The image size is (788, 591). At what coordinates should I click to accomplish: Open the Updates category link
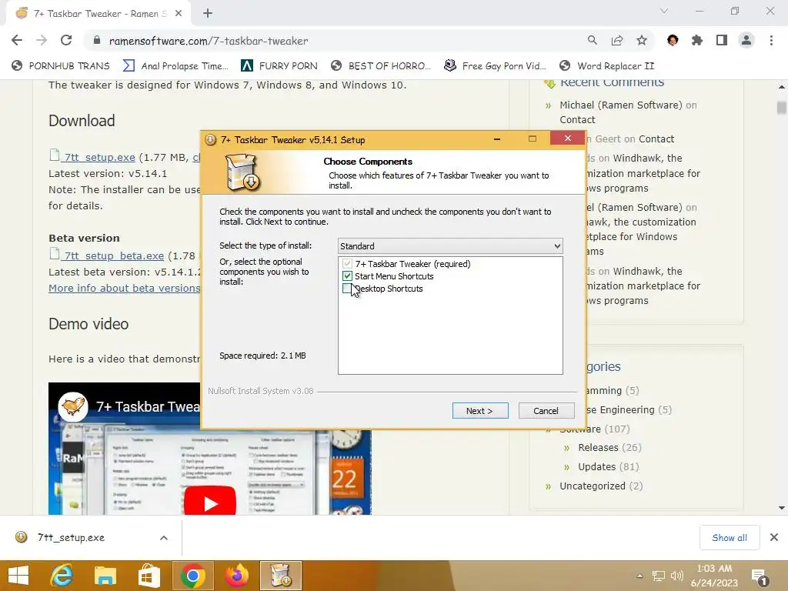tap(596, 466)
